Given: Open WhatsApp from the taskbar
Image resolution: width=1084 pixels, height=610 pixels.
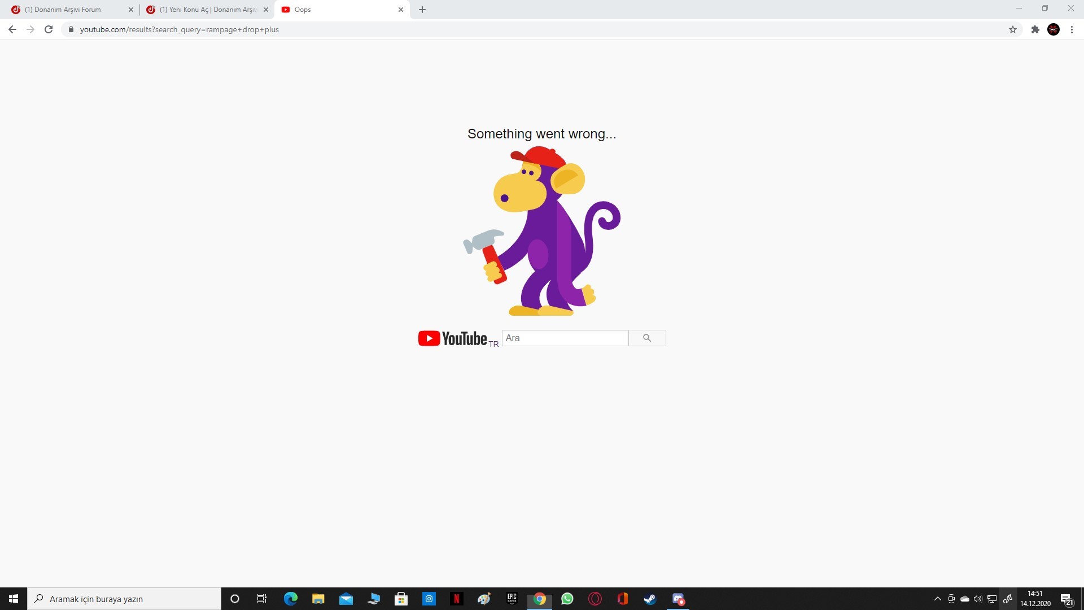Looking at the screenshot, I should point(567,598).
